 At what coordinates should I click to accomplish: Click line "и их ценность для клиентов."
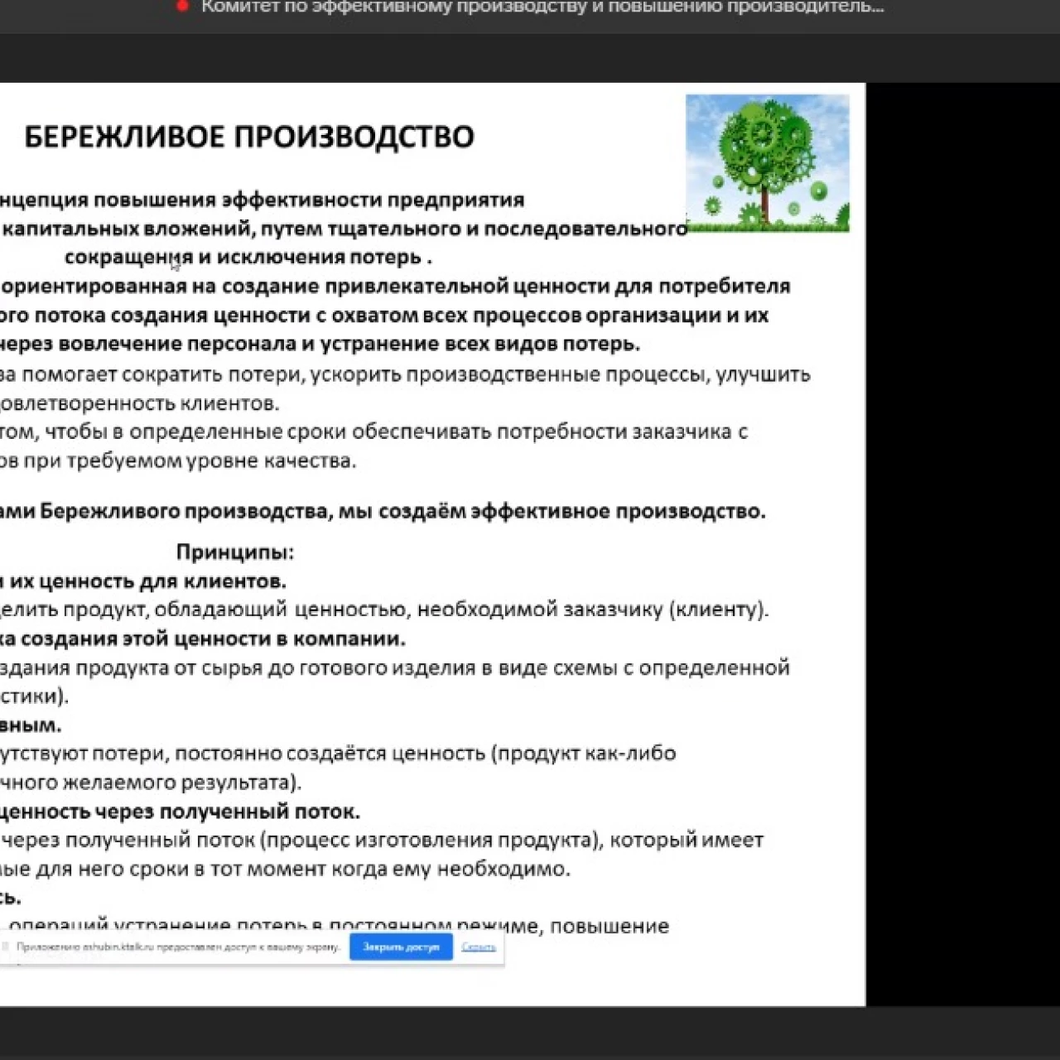(x=143, y=581)
